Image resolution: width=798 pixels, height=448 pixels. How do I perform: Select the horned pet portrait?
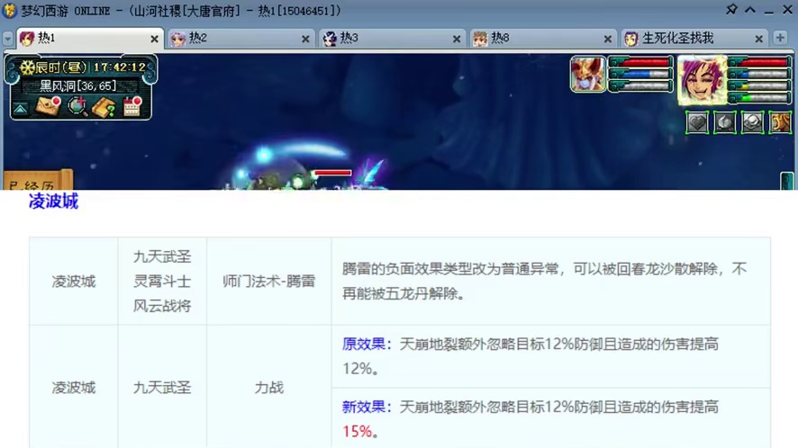(588, 75)
